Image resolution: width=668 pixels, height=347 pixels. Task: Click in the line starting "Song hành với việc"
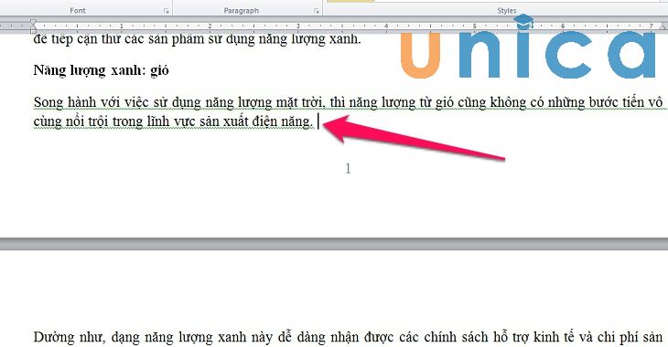[x=348, y=102]
